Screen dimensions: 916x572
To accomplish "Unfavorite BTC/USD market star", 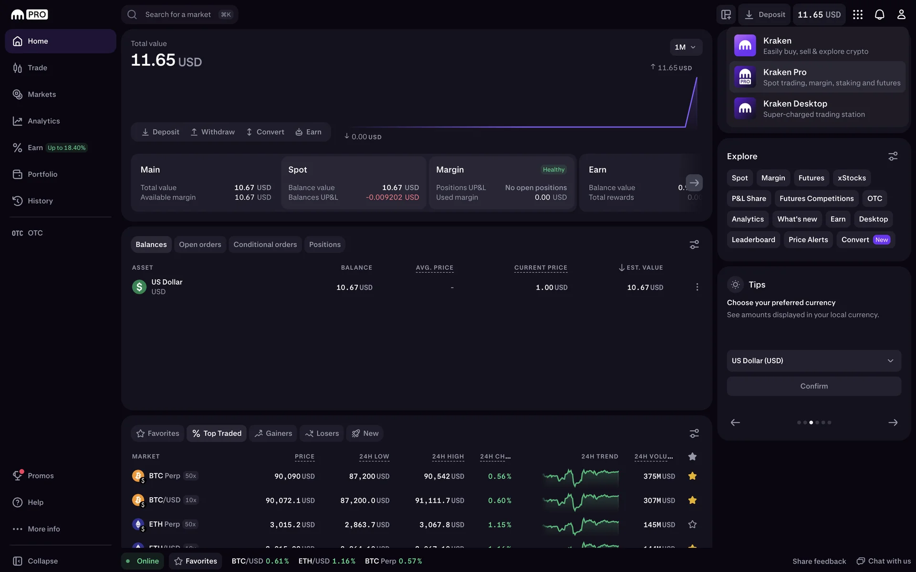I will coord(692,500).
